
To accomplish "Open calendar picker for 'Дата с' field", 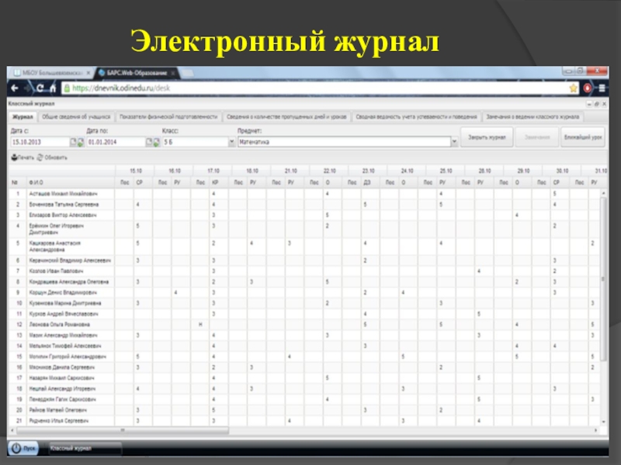I will point(75,142).
